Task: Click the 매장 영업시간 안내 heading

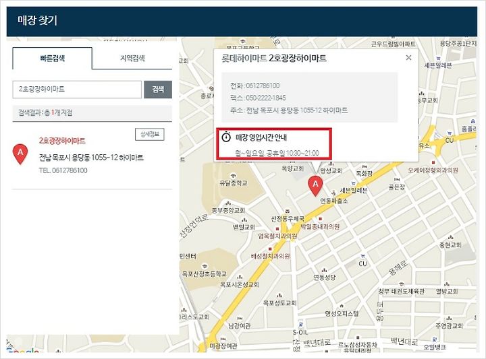Action: tap(261, 137)
